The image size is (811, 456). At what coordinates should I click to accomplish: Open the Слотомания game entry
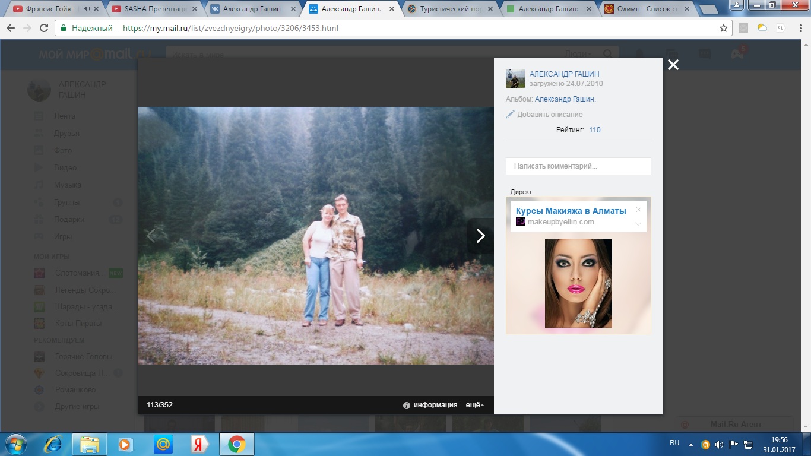(x=78, y=273)
